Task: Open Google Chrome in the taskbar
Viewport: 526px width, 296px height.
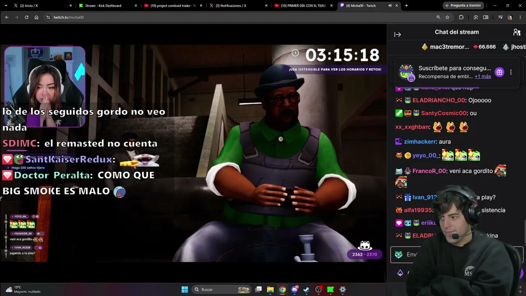Action: pyautogui.click(x=282, y=289)
